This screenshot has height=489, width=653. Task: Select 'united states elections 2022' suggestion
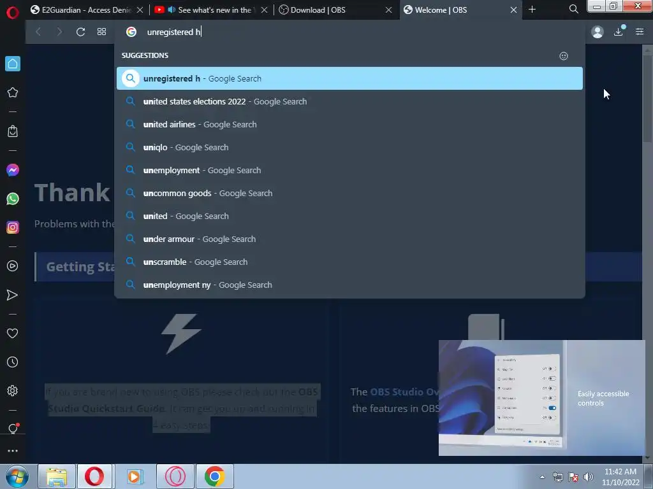point(349,101)
